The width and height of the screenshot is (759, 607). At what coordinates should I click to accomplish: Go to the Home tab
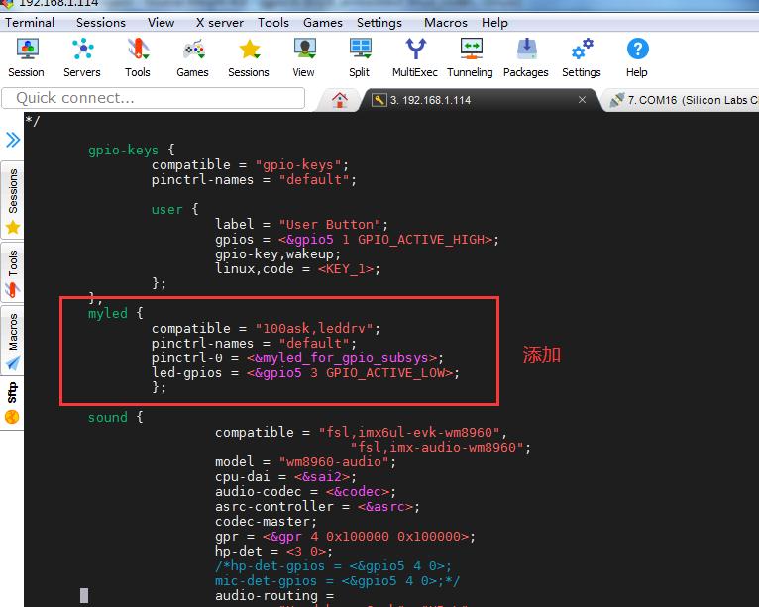pos(340,100)
